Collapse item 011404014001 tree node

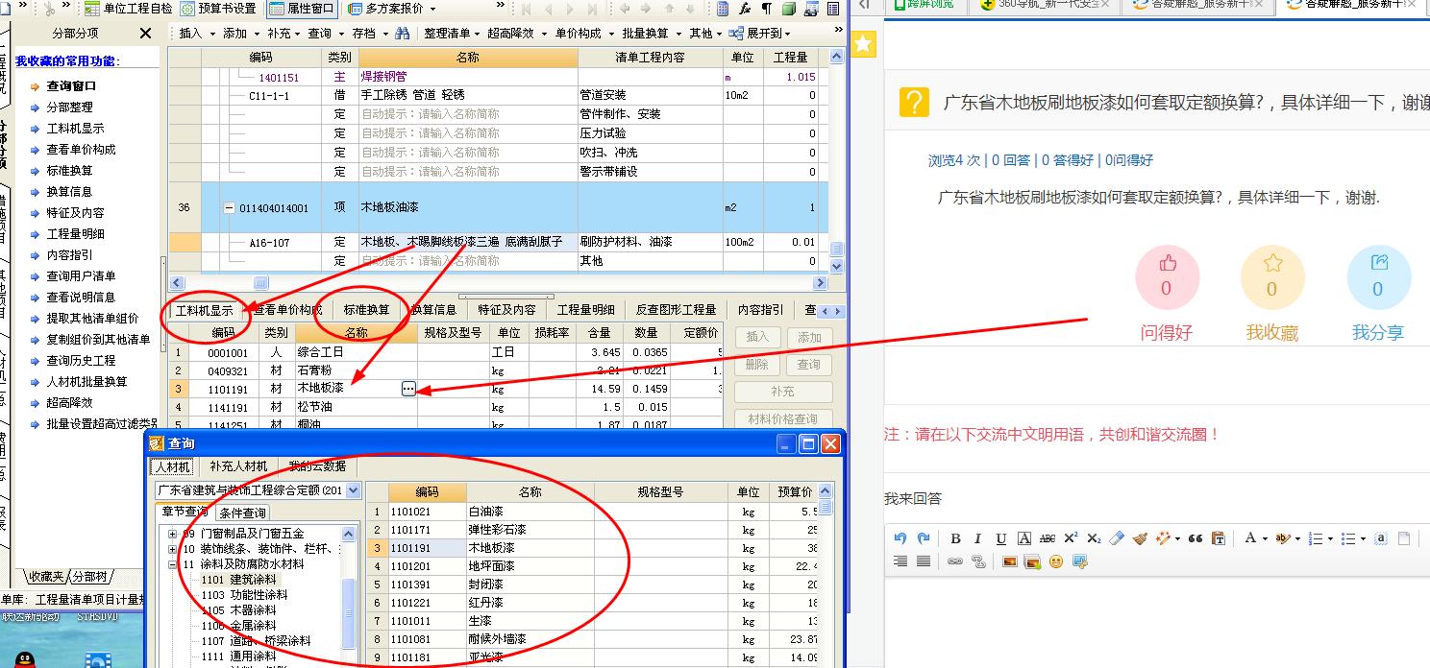[x=230, y=208]
